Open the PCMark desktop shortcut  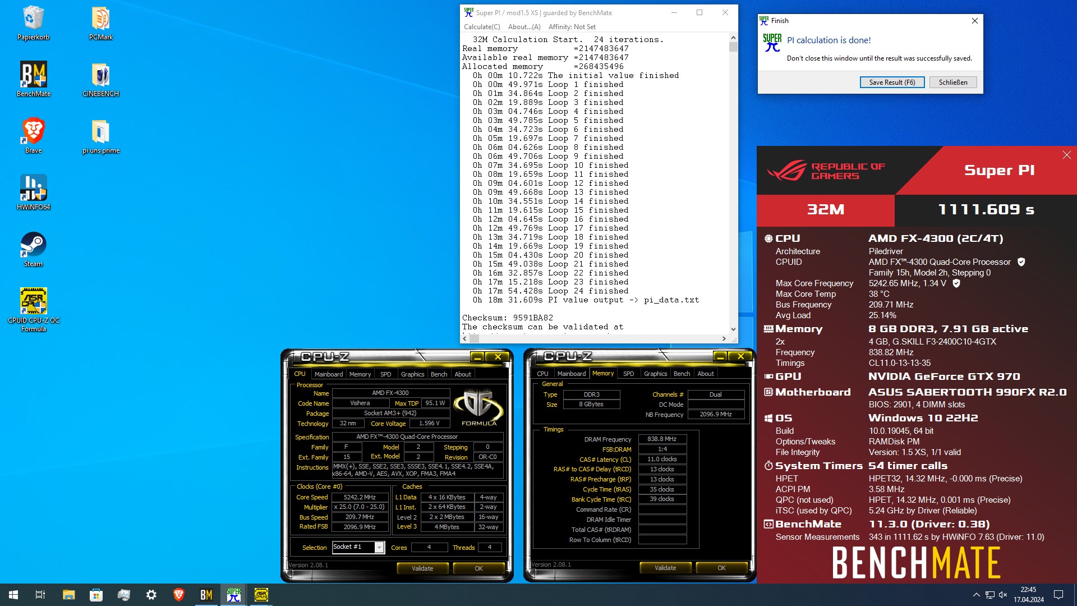click(101, 24)
